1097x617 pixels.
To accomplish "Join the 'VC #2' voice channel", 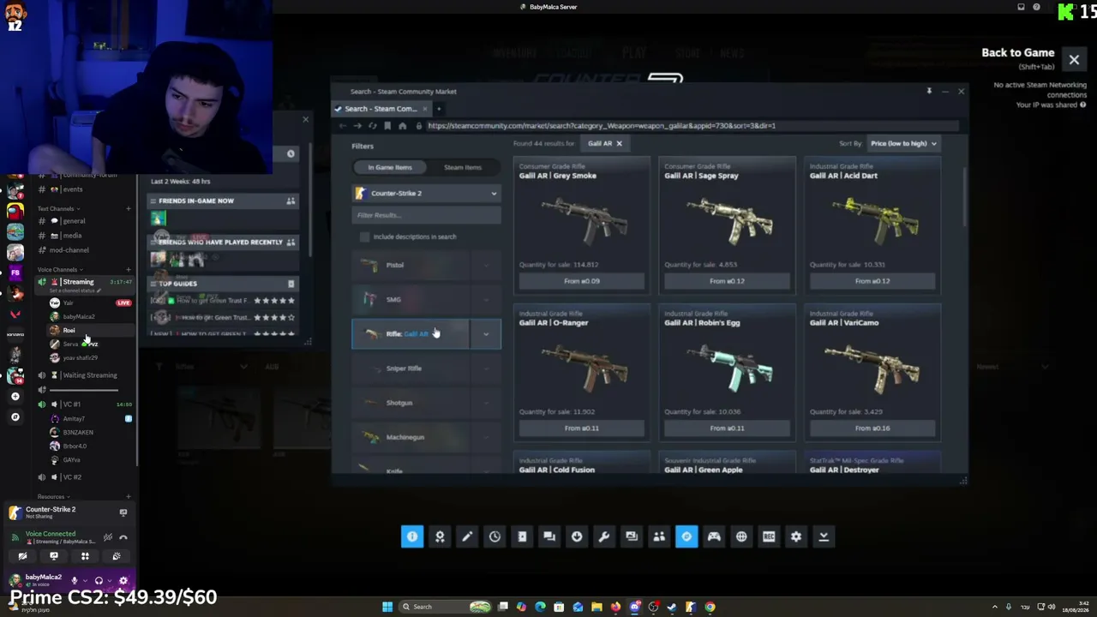I will coord(72,477).
